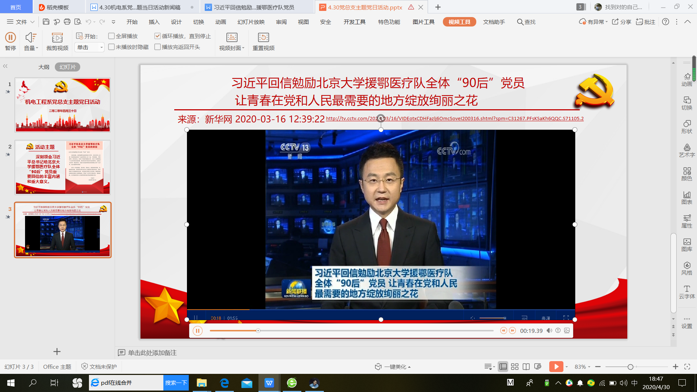Click the 裁剪视频 trim video tool
This screenshot has width=697, height=392.
click(57, 41)
